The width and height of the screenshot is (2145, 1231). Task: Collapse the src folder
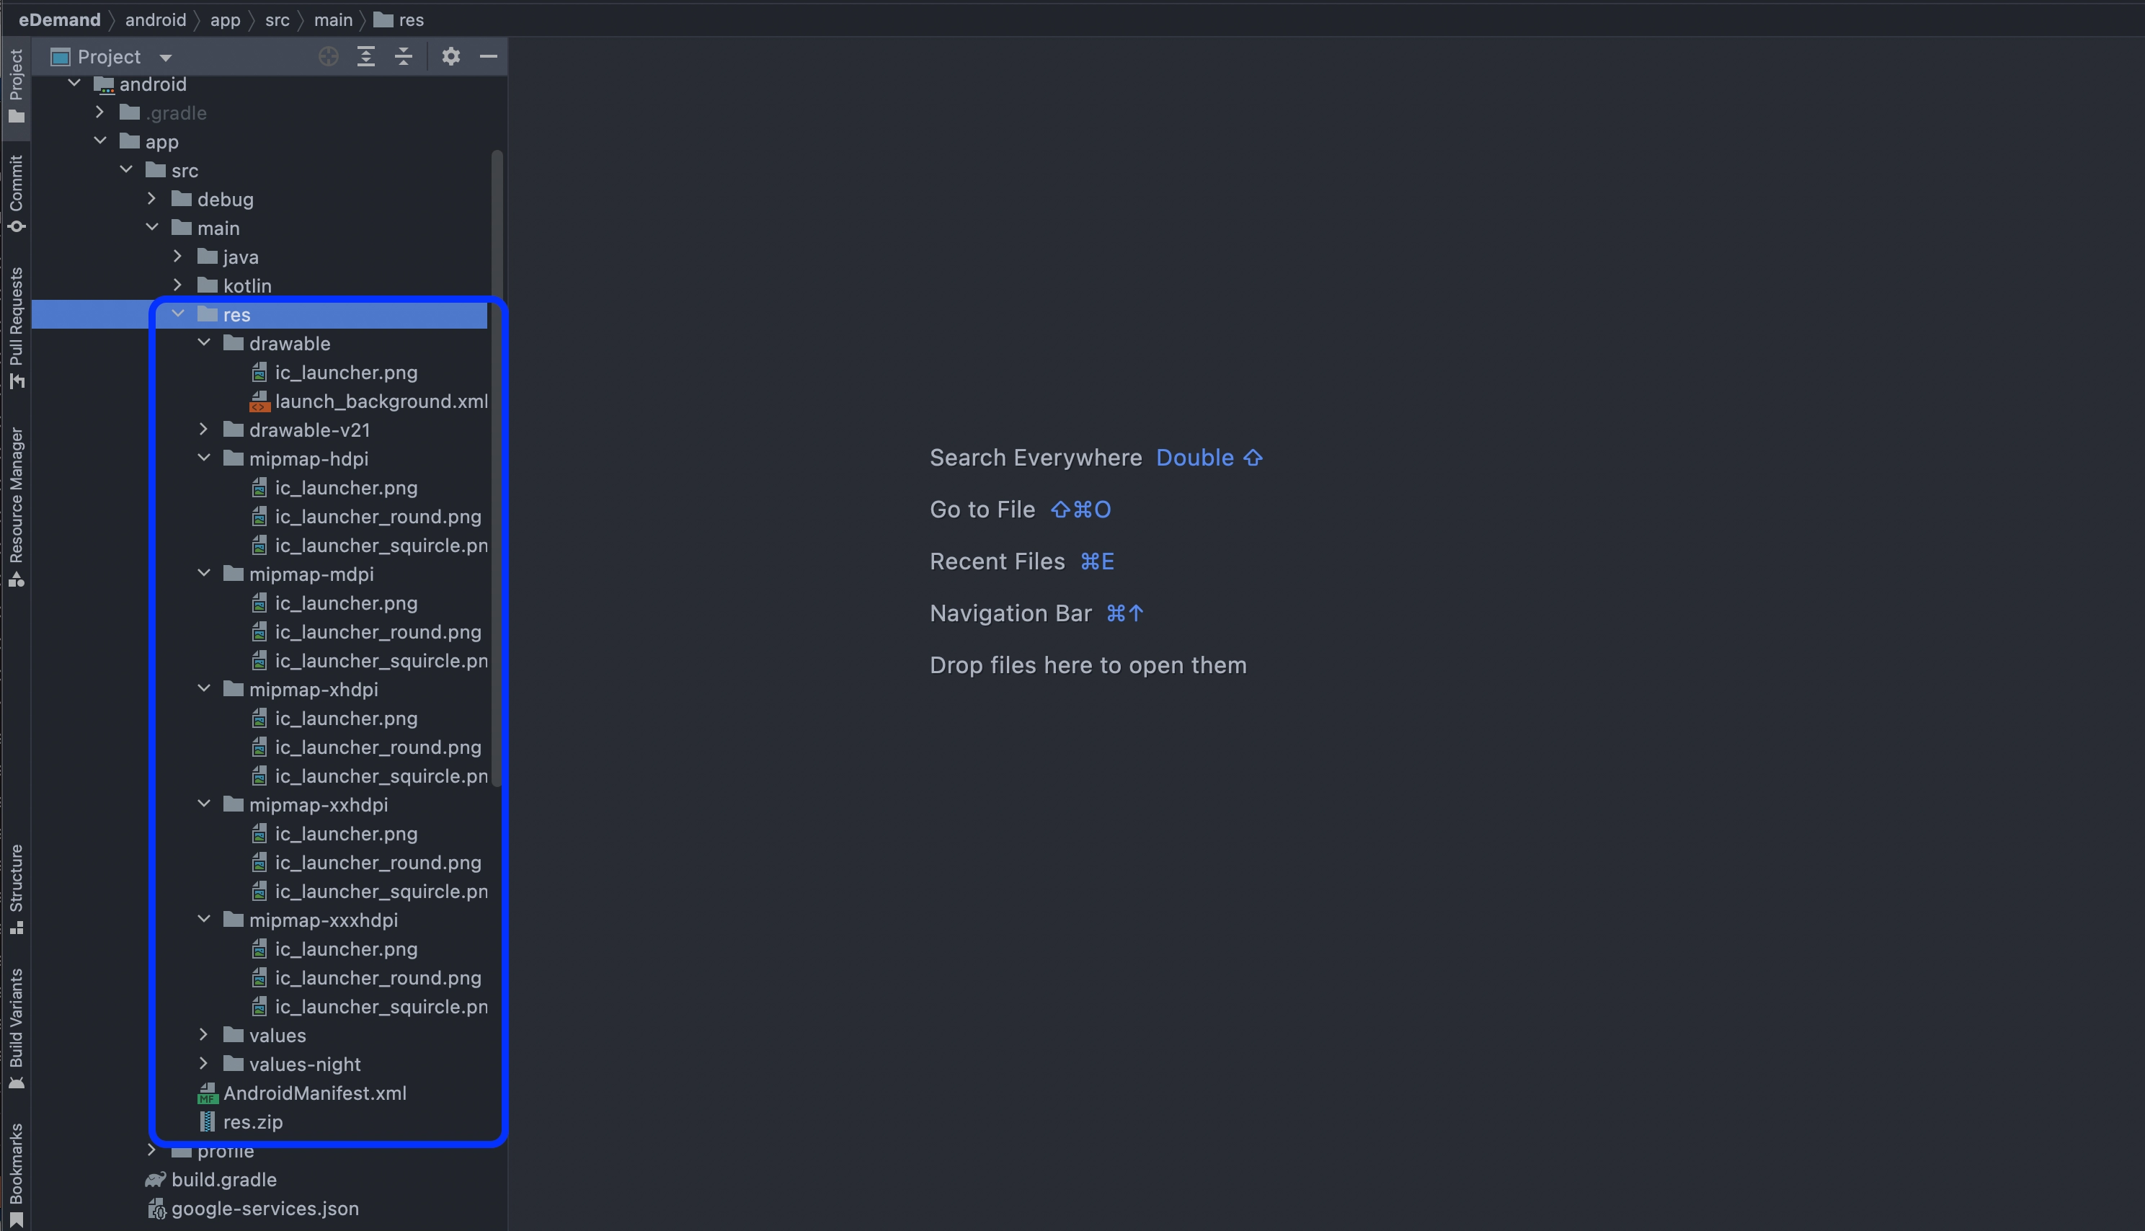point(126,170)
